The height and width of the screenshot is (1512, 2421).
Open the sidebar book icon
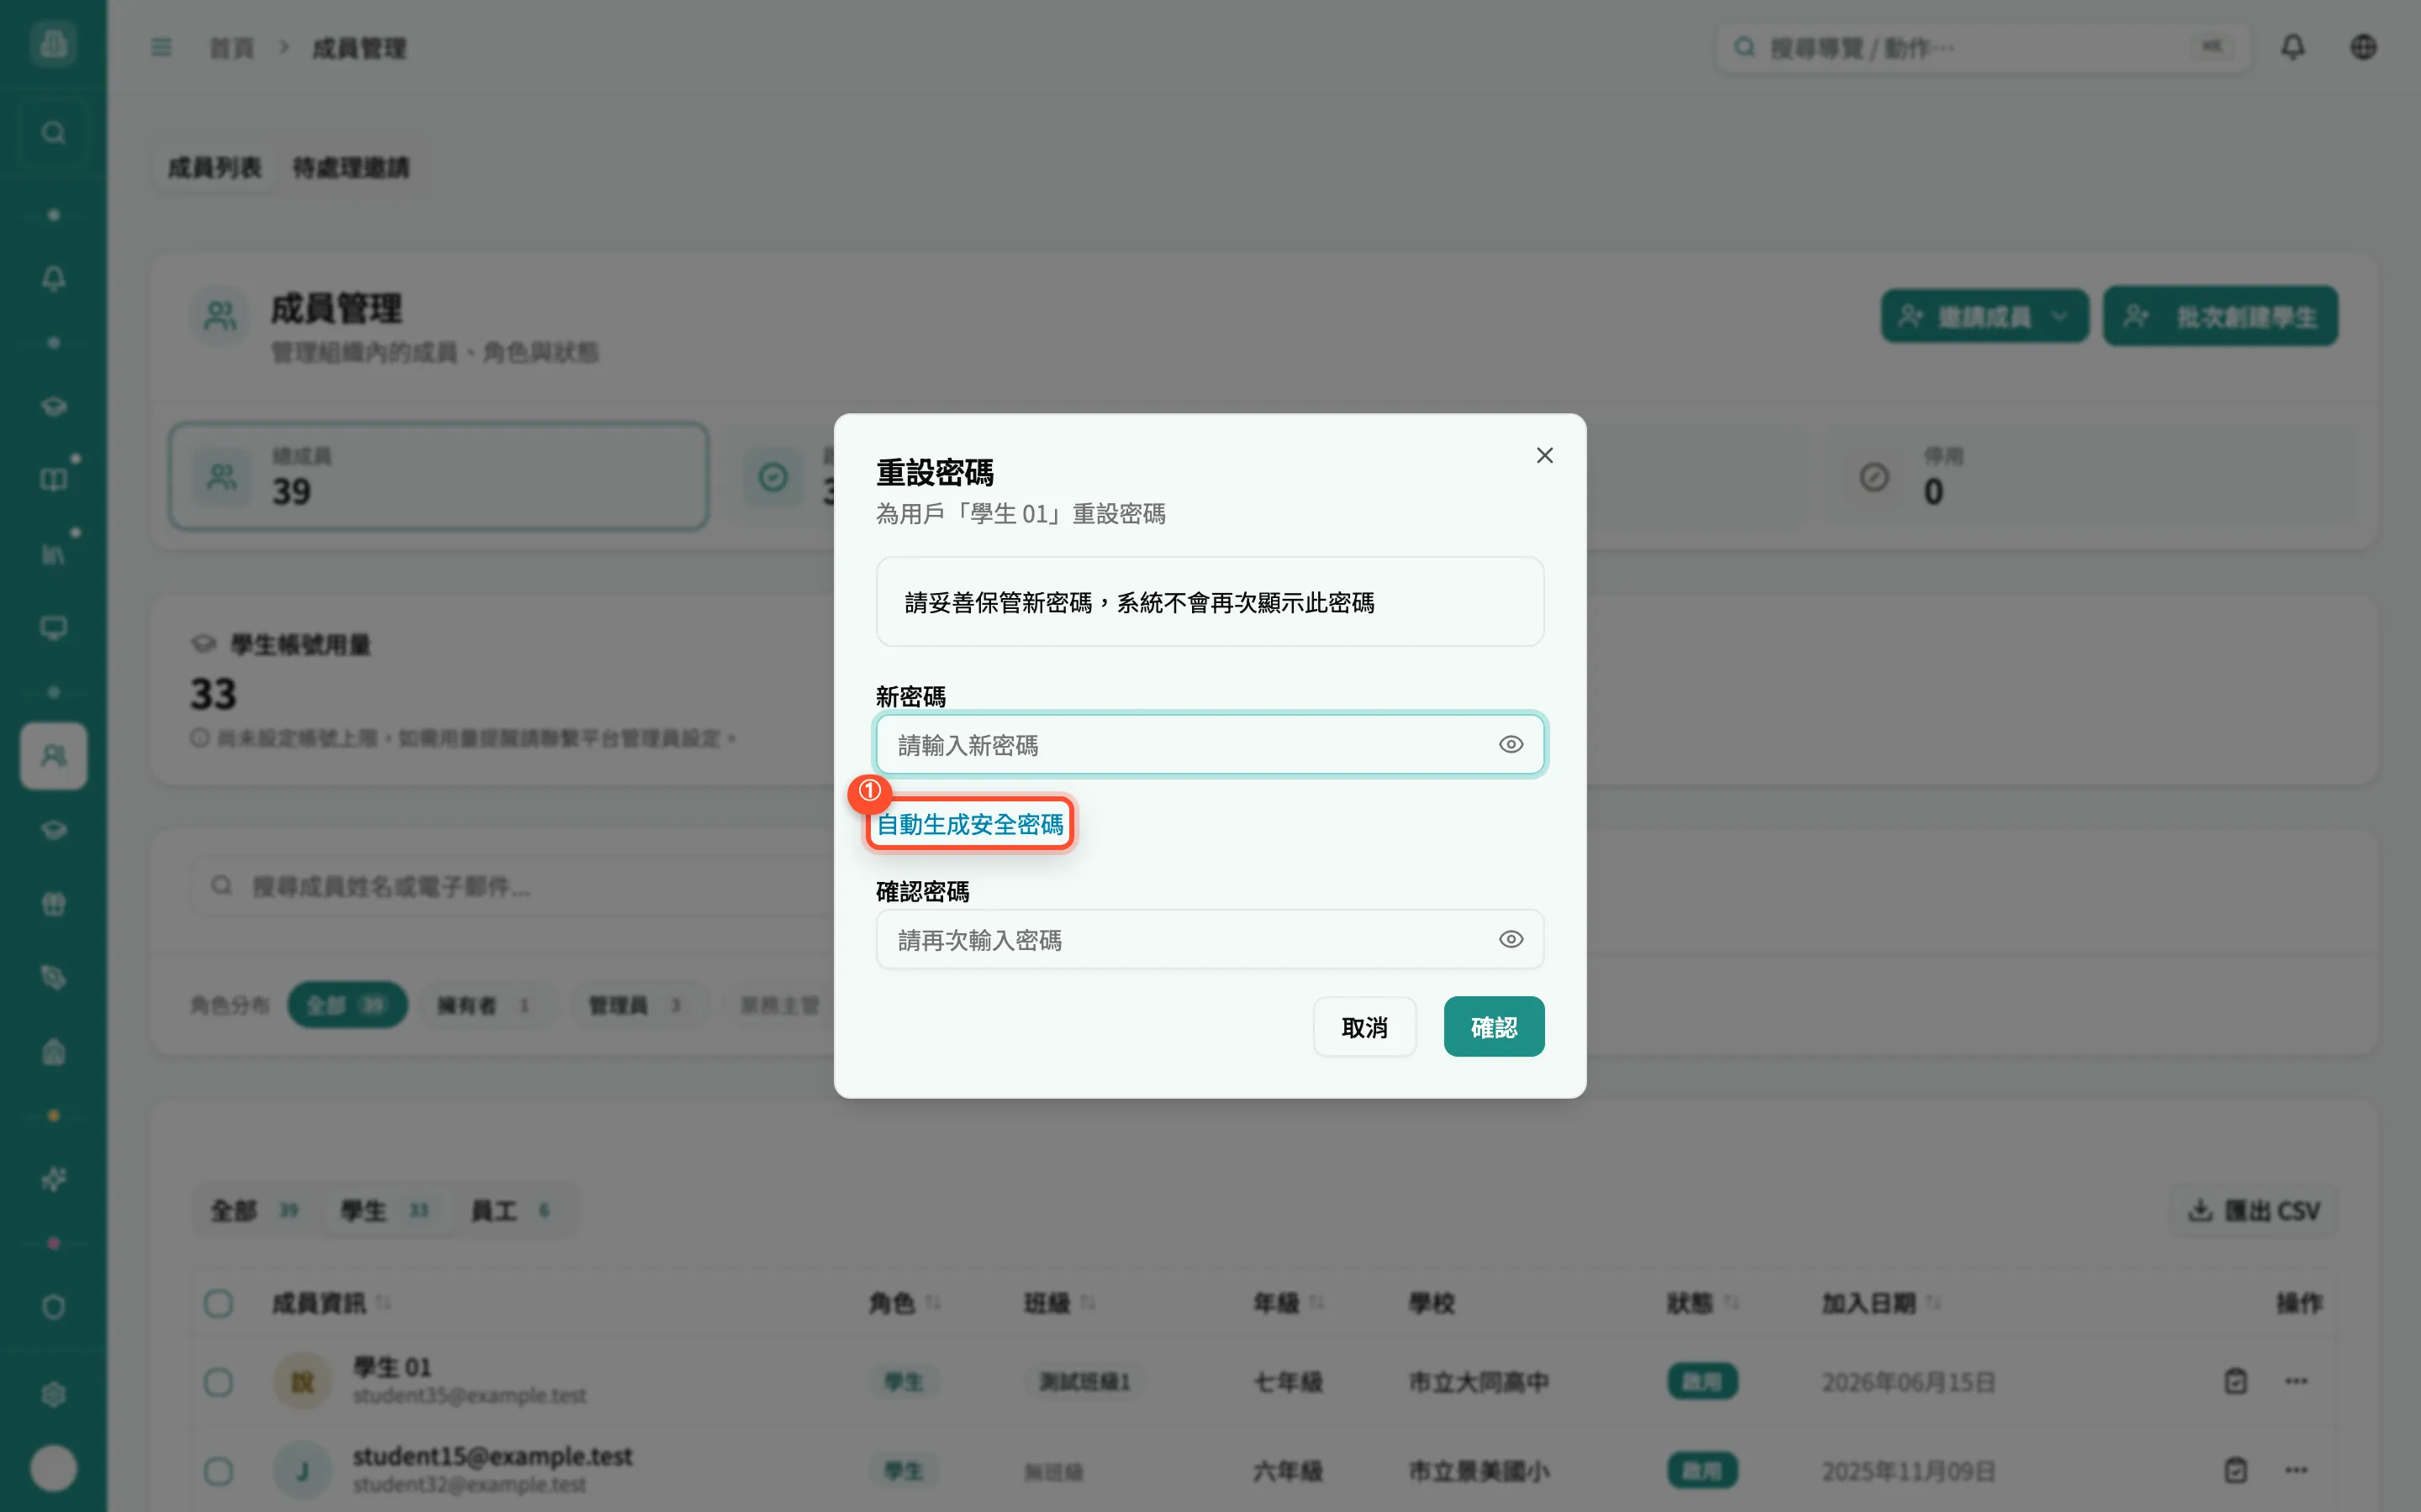[53, 481]
